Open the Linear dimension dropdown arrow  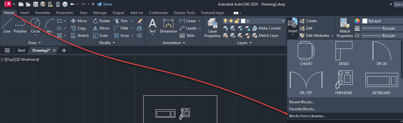[x=199, y=21]
